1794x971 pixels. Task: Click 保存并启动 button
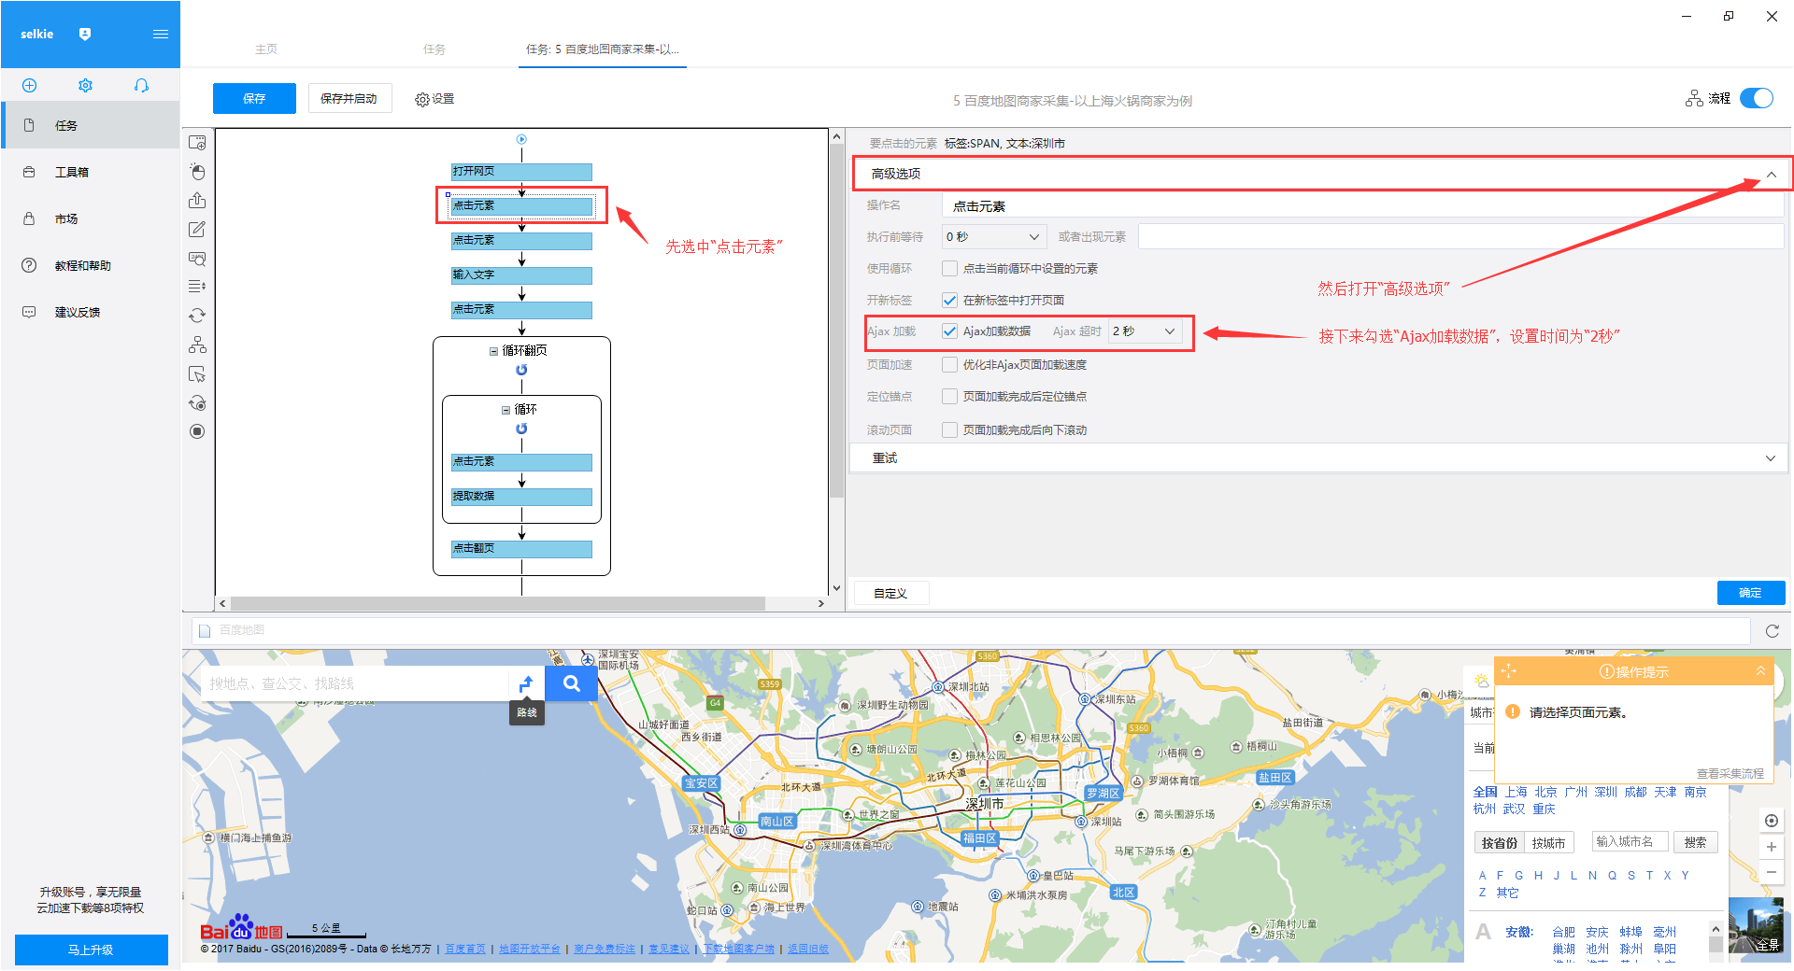pos(349,98)
